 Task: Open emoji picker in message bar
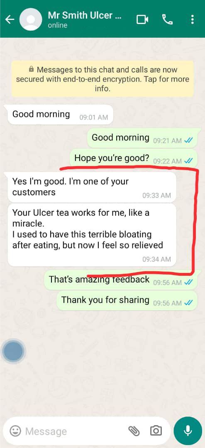(15, 431)
